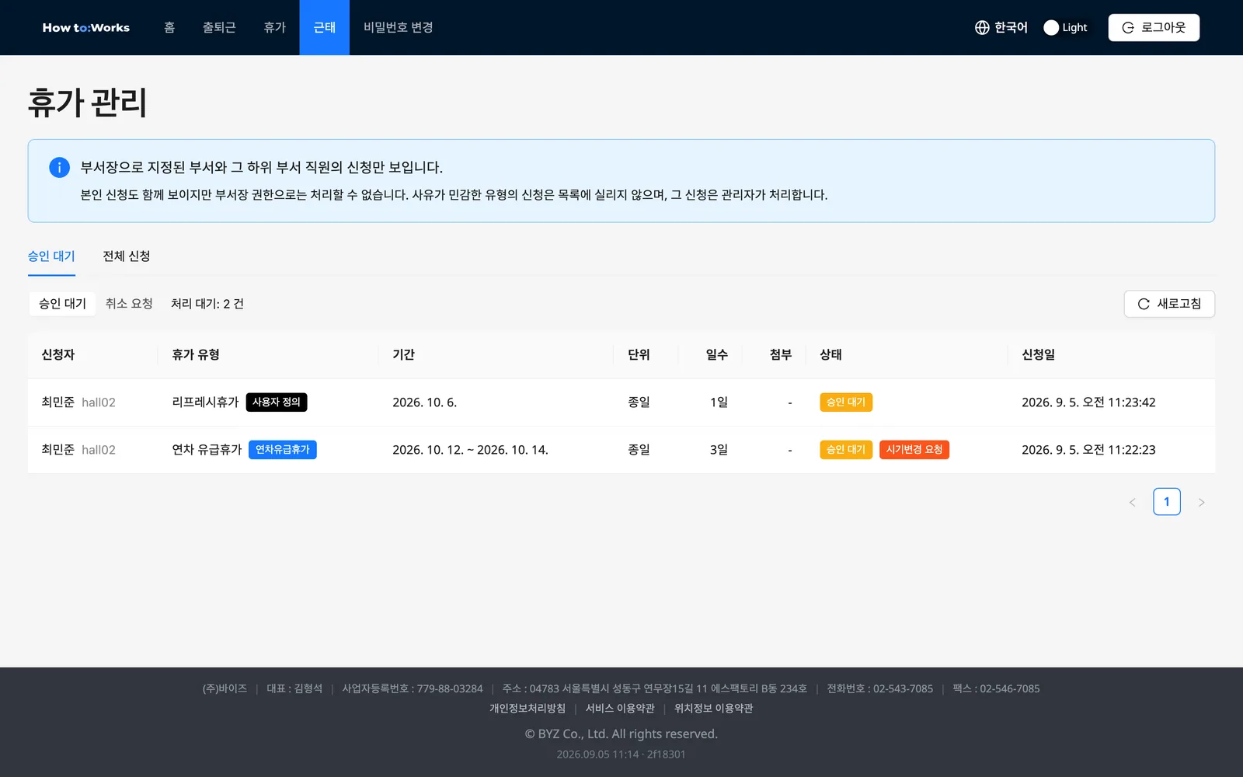Click the 사용자 정의 badge

click(277, 402)
